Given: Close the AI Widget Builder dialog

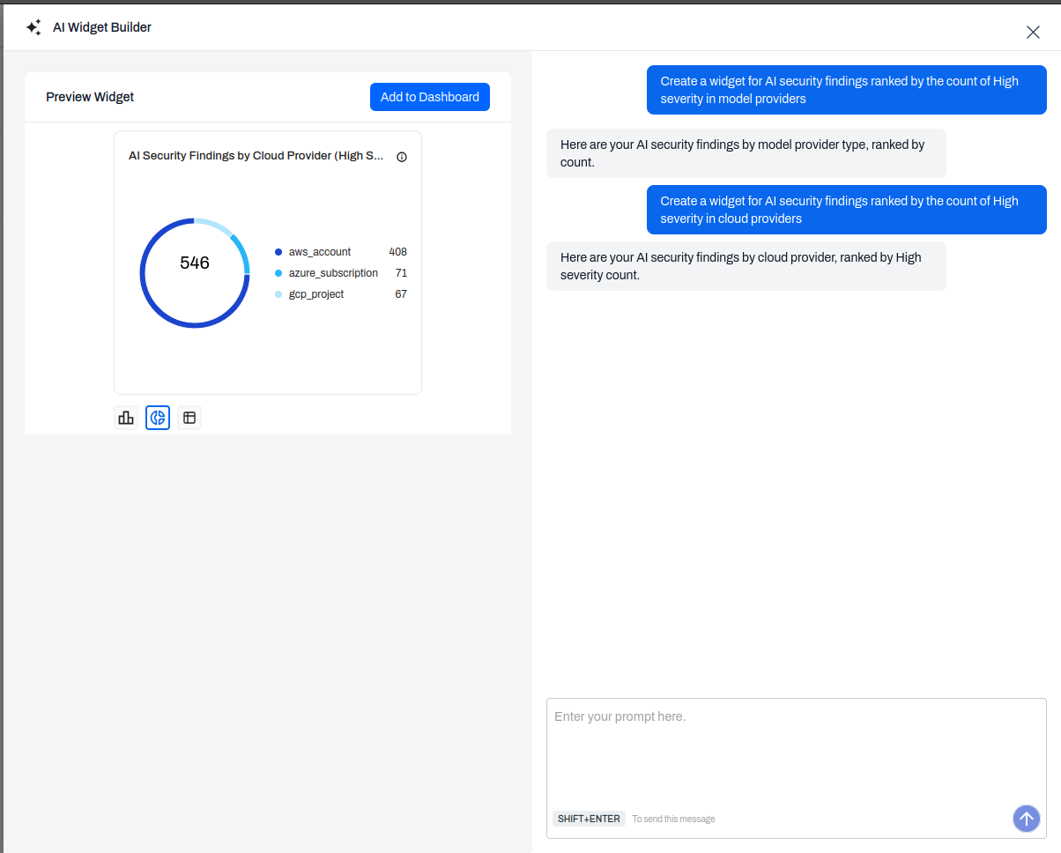Looking at the screenshot, I should [1033, 33].
